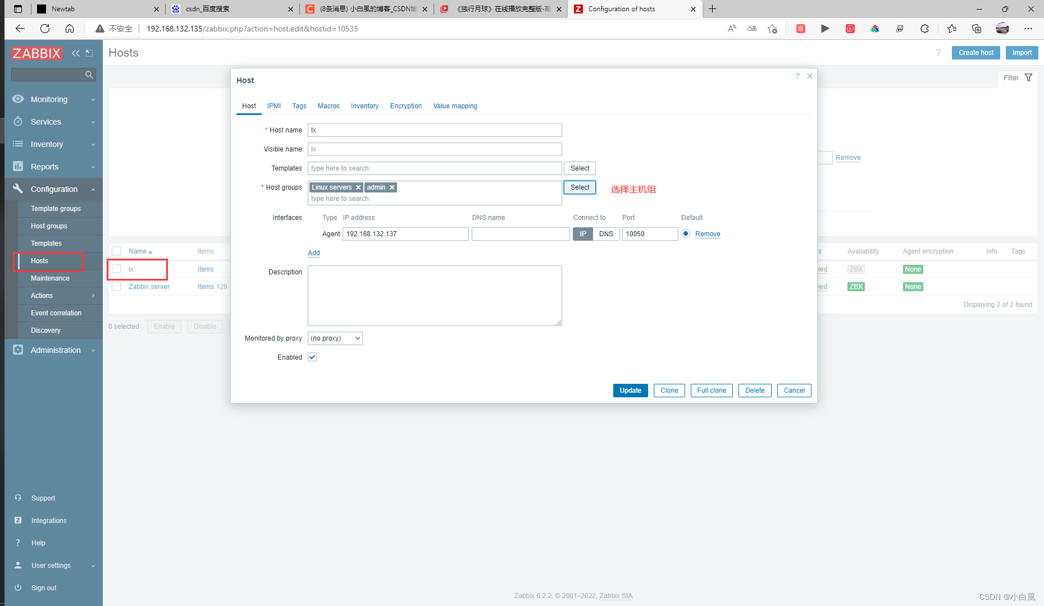Open the browser favorites star-list icon
Screen dimensions: 1044x606
pyautogui.click(x=951, y=29)
